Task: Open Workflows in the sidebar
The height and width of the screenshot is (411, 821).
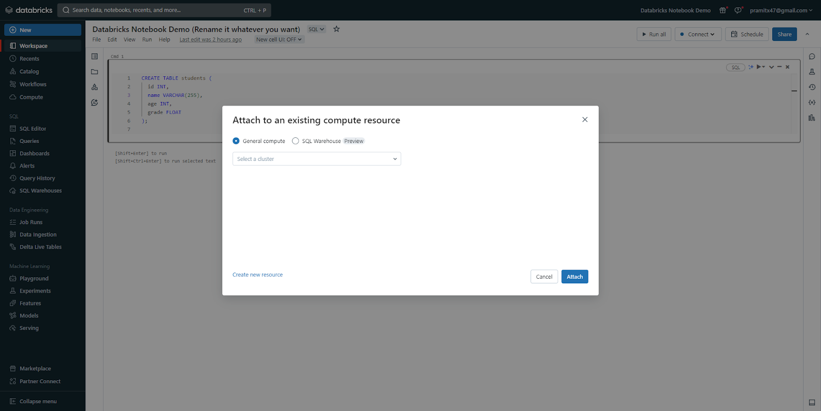Action: coord(43,84)
